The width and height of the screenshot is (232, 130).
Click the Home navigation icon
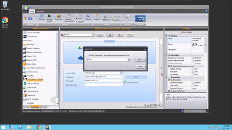click(25, 18)
